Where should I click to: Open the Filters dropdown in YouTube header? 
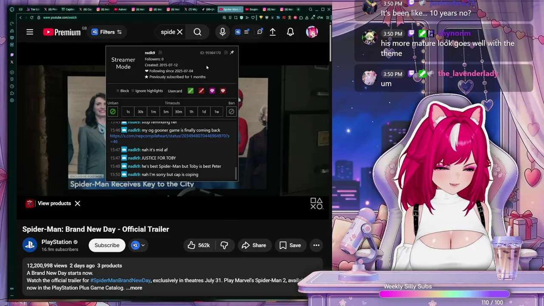[x=107, y=32]
